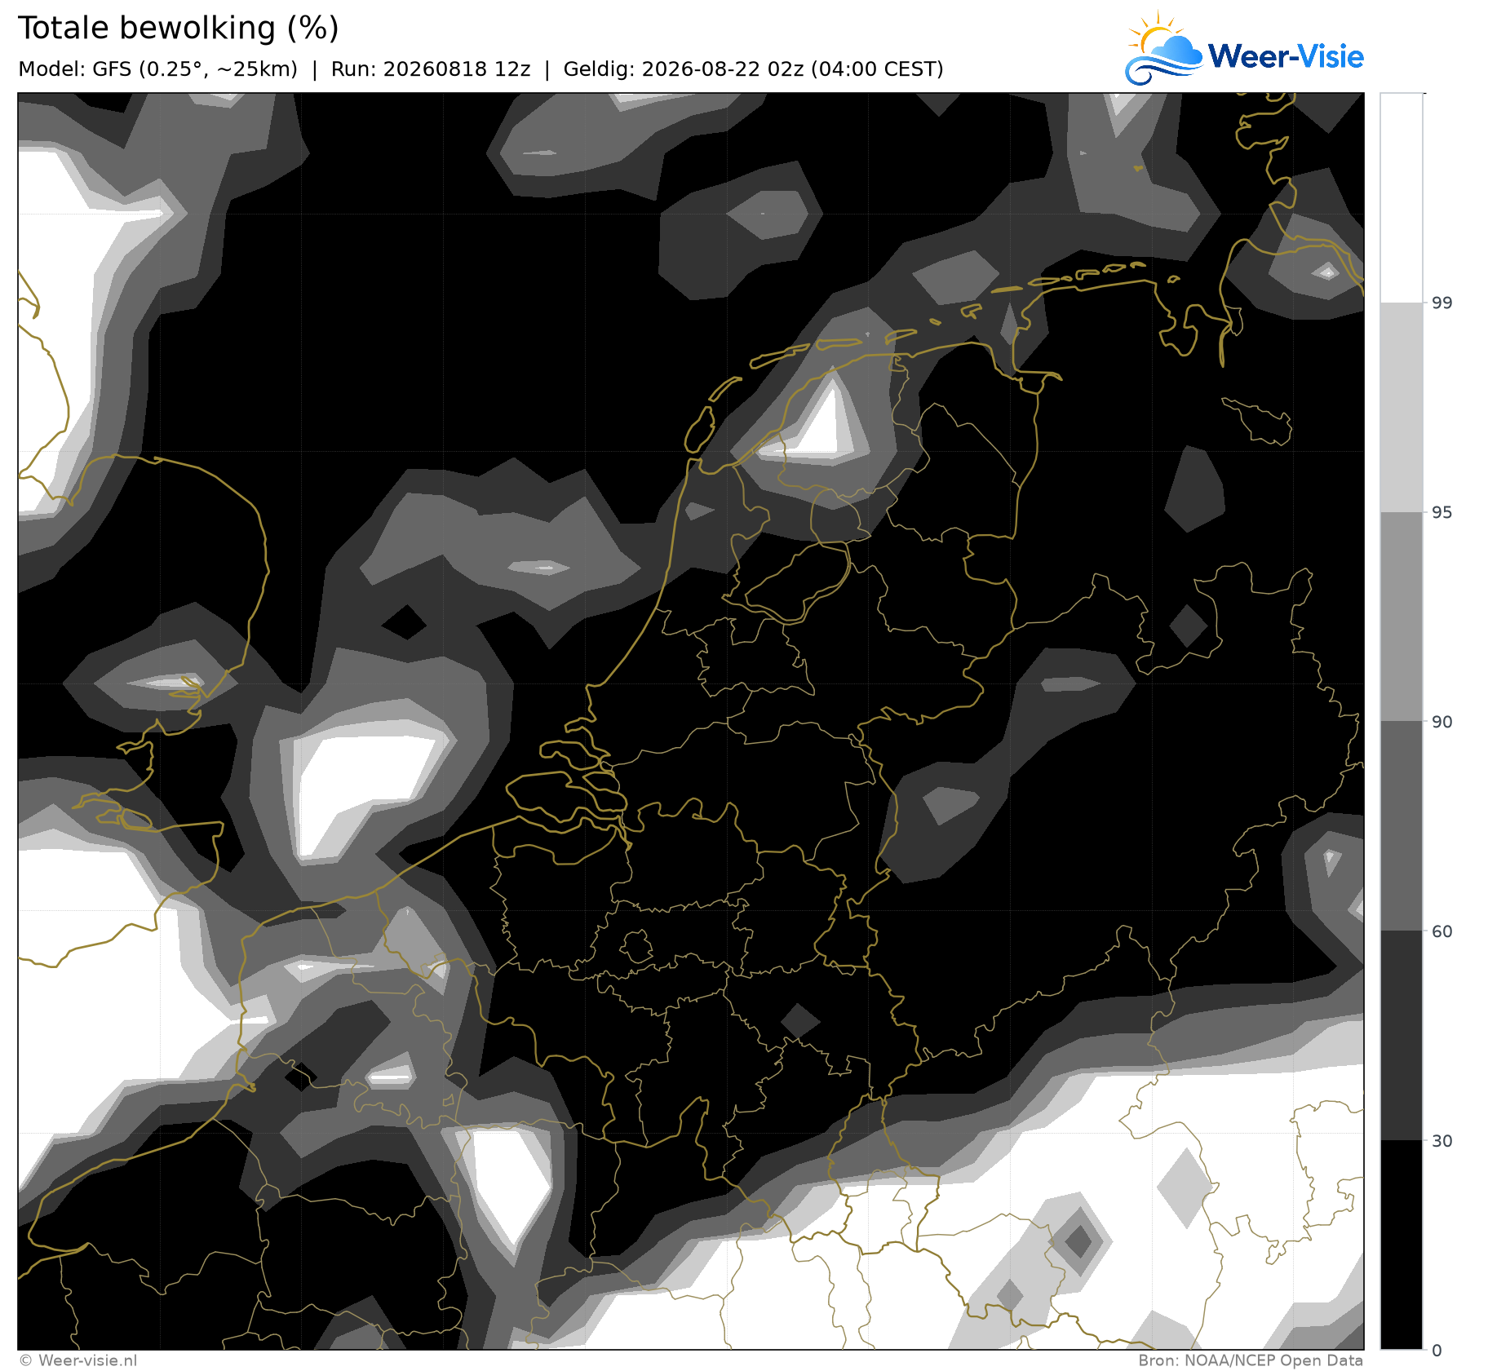Click the 30 tick label on colorbar

coord(1442,1141)
